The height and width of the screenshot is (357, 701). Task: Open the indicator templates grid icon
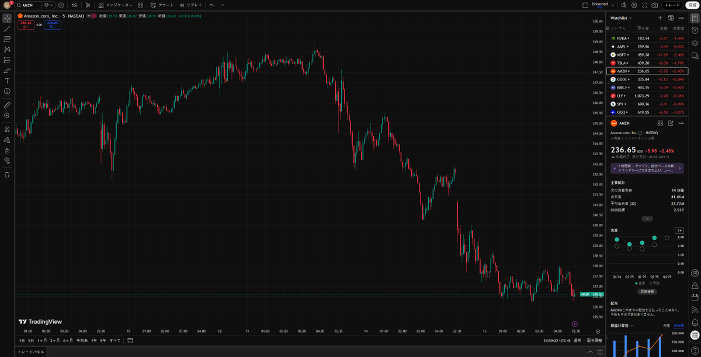(140, 5)
